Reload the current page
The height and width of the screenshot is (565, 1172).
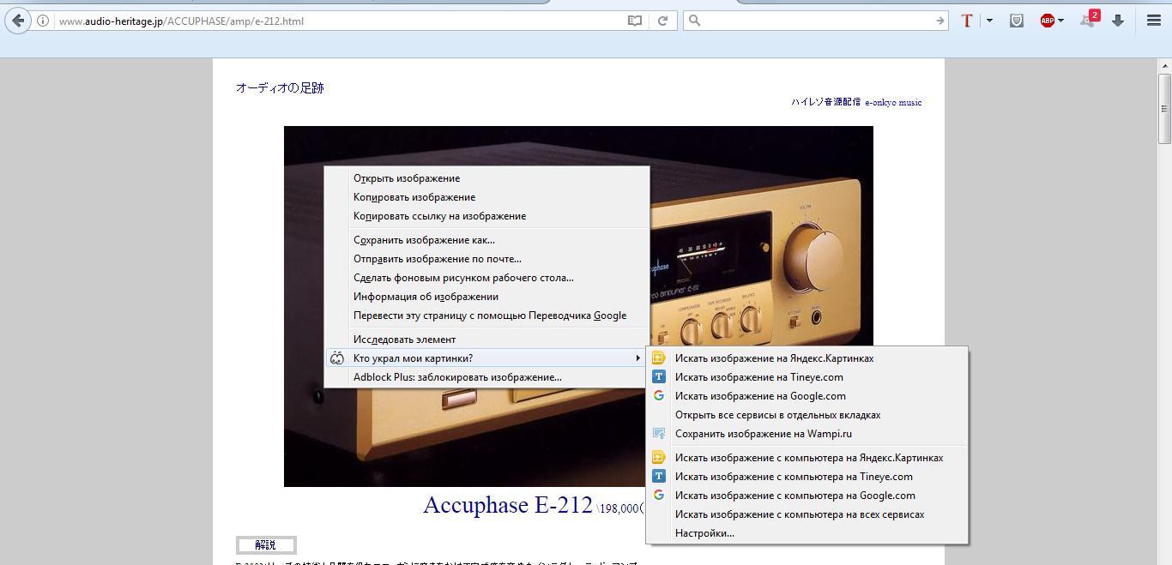(663, 21)
